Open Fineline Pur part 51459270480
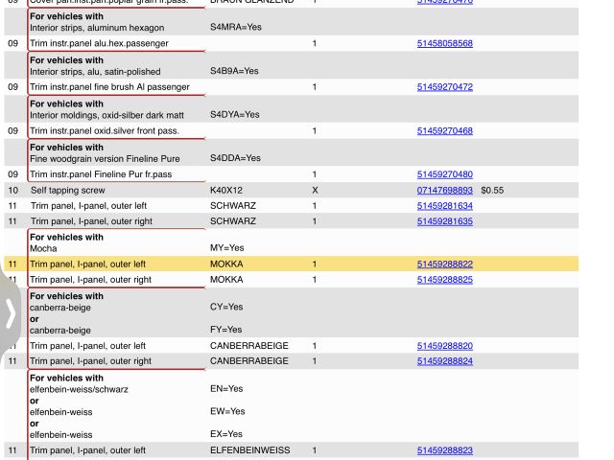 tap(444, 174)
